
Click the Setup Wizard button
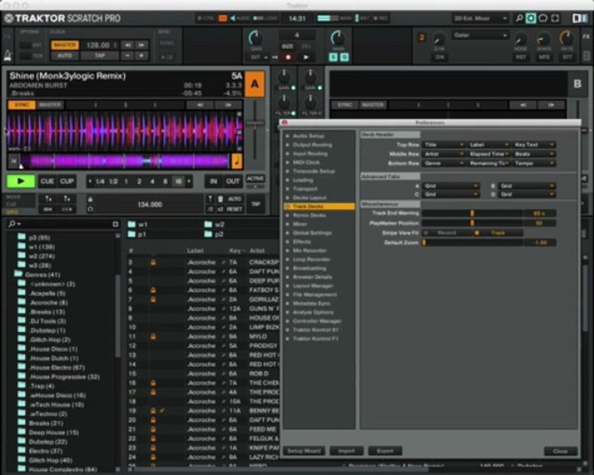(x=304, y=451)
